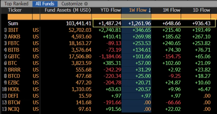The width and height of the screenshot is (217, 114).
Task: Open the HODL ticker row
Action: click(x=14, y=89)
